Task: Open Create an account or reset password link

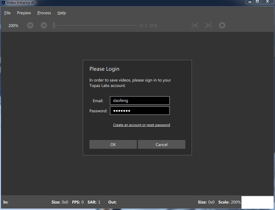Action: tap(141, 125)
